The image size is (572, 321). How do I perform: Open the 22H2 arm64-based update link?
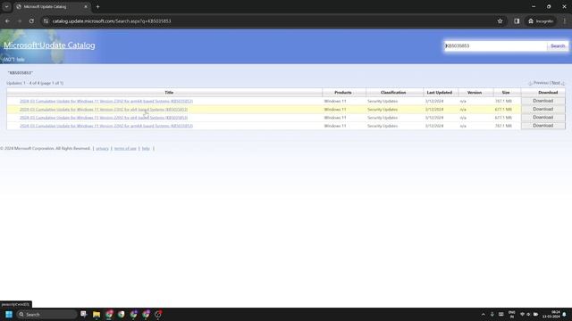(x=106, y=126)
